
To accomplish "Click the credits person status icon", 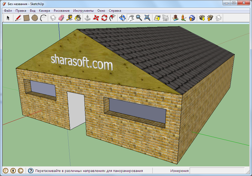I will (13, 171).
